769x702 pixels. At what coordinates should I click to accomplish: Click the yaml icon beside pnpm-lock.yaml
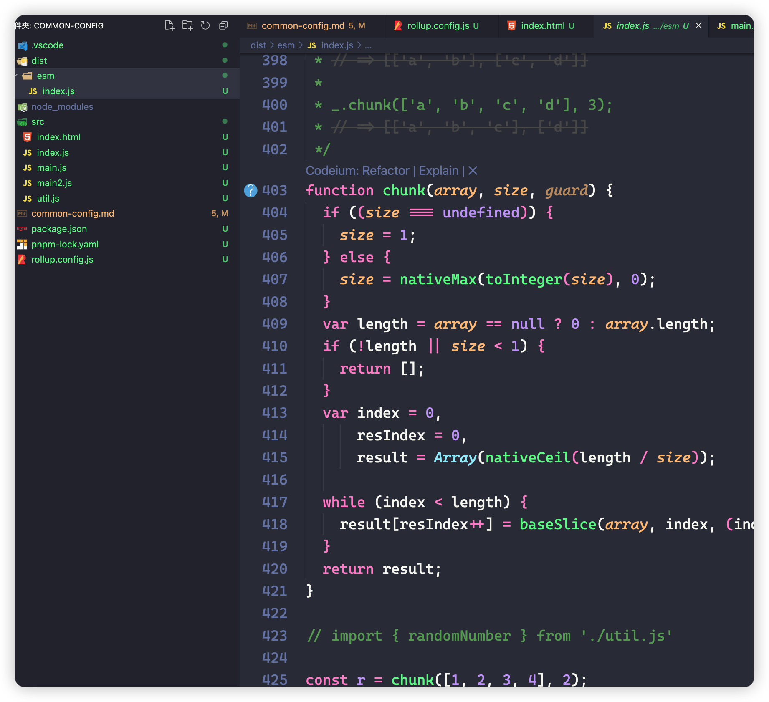pos(22,244)
